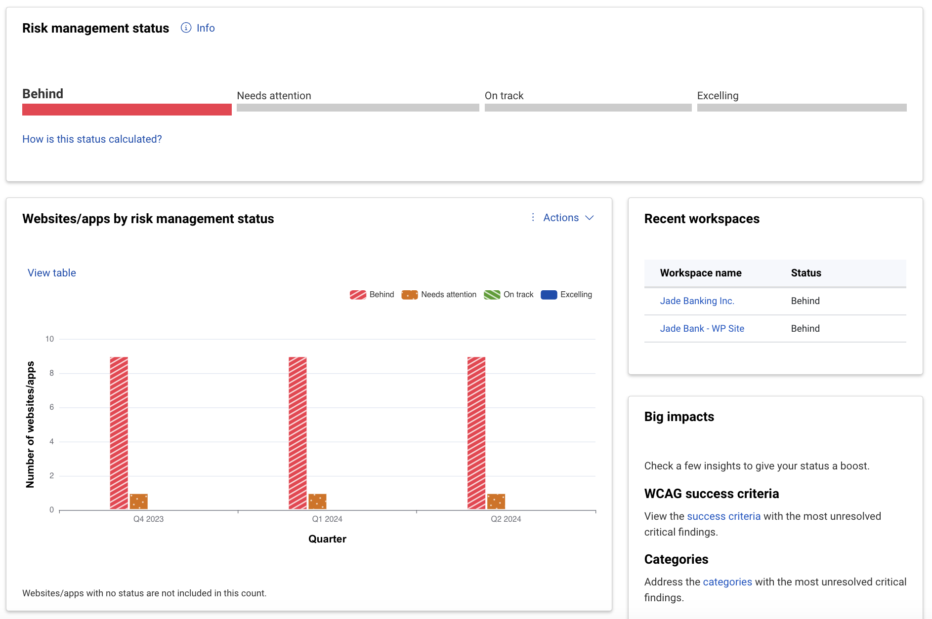The width and height of the screenshot is (932, 619).
Task: Click the Workspace name column header
Action: pyautogui.click(x=701, y=273)
